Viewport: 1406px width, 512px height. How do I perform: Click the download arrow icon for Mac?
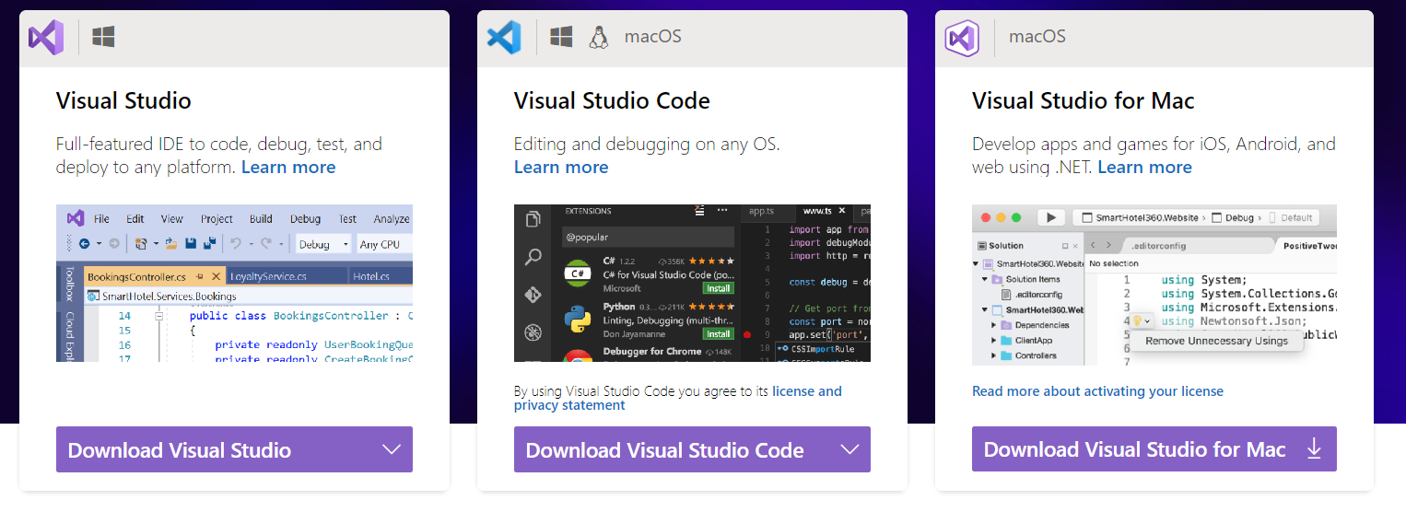1314,449
